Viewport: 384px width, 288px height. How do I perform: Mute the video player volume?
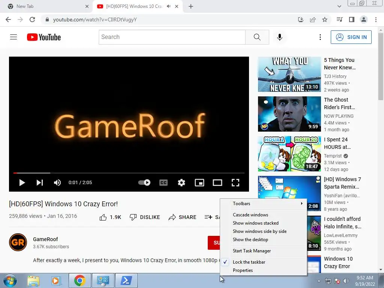click(57, 183)
